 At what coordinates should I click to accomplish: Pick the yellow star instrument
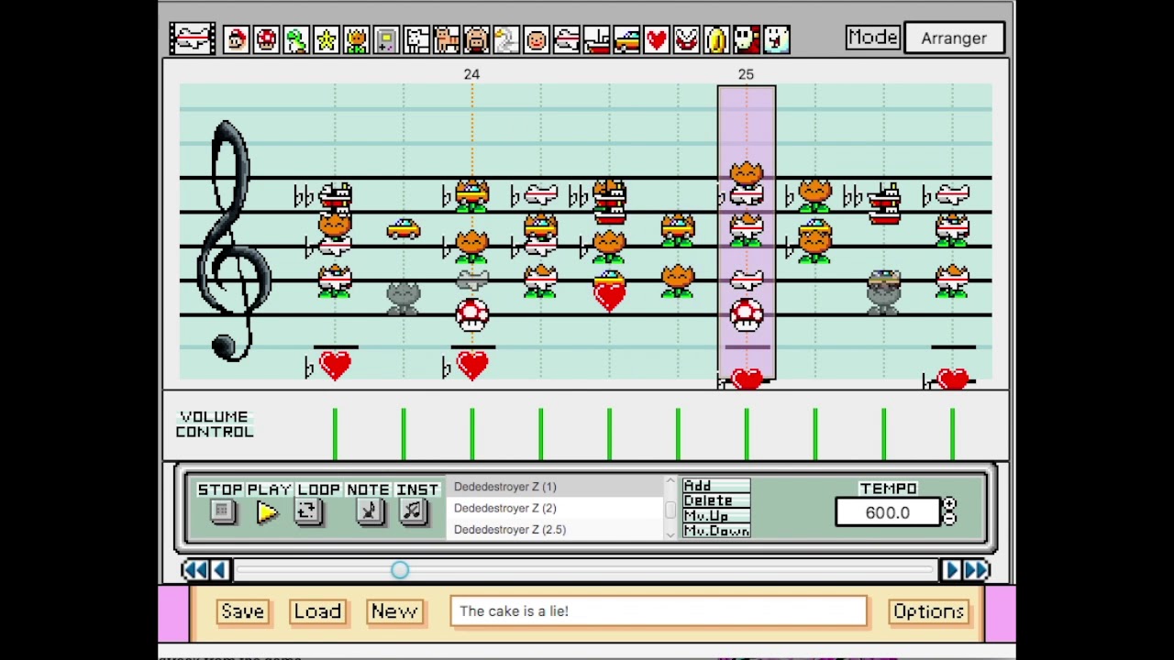pos(327,39)
